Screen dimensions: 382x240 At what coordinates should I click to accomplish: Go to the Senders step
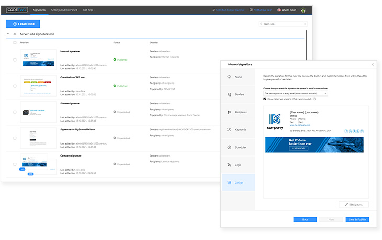(238, 94)
